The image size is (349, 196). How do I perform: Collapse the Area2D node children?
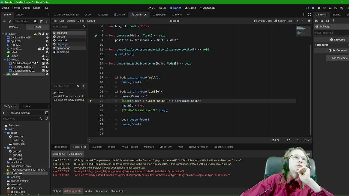tap(5, 60)
